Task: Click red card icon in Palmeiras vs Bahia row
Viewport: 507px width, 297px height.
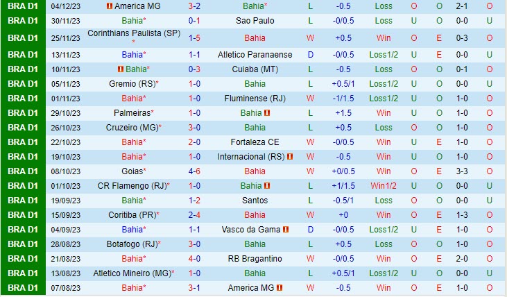Action: tap(267, 112)
